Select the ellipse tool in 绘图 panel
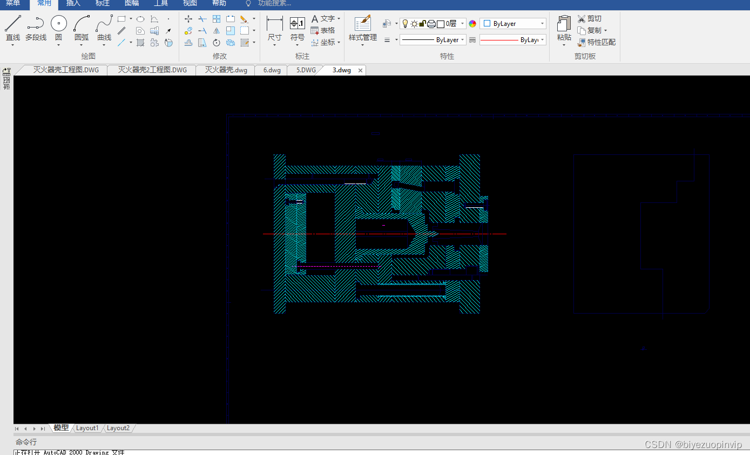750x455 pixels. (x=140, y=19)
